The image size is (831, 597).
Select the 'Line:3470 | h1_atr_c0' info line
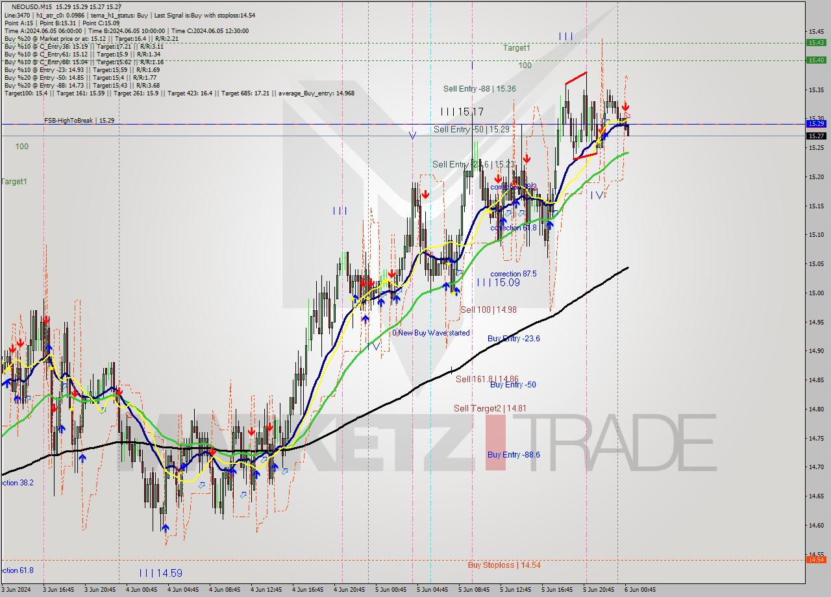pos(129,14)
